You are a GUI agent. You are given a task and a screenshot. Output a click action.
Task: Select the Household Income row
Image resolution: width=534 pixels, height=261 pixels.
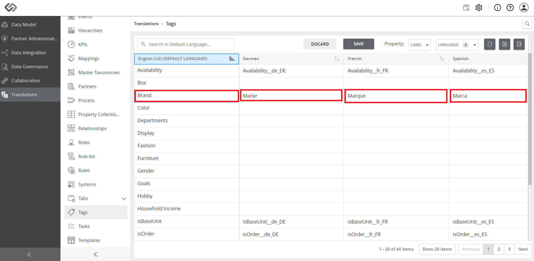click(x=186, y=209)
